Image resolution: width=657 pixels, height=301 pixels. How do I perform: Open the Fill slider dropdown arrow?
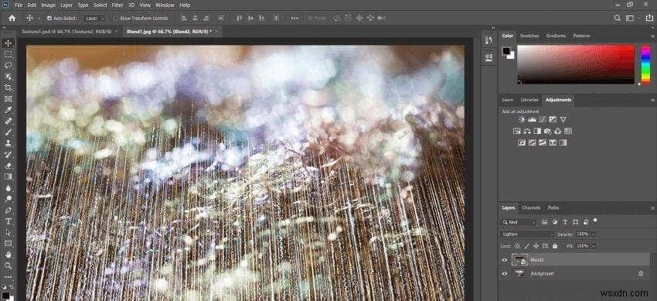click(593, 246)
